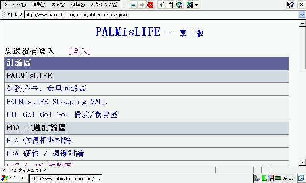Viewport: 306px width, 183px height.
Task: Open the ファイル(F) menu
Action: point(15,4)
